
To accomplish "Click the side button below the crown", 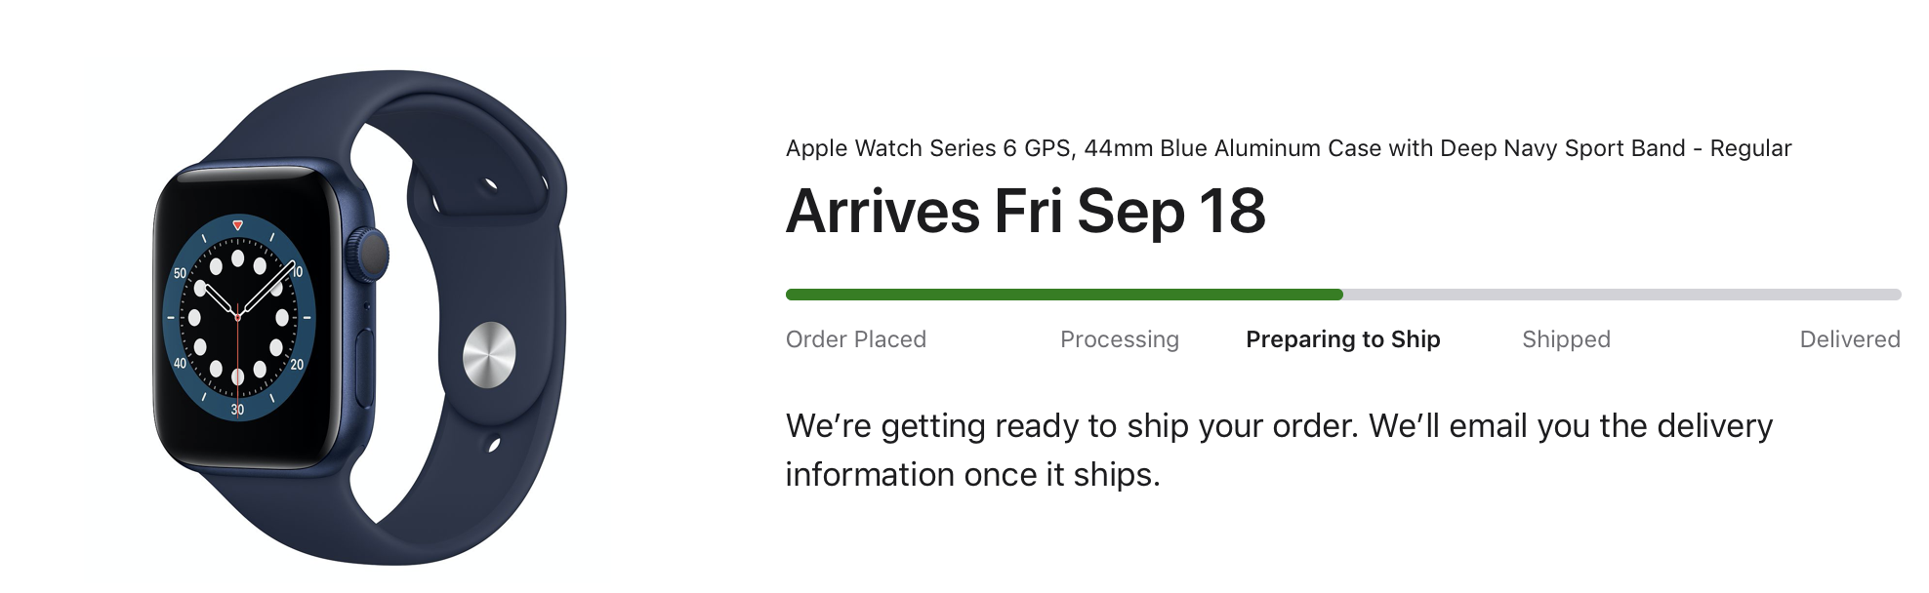I will point(366,368).
